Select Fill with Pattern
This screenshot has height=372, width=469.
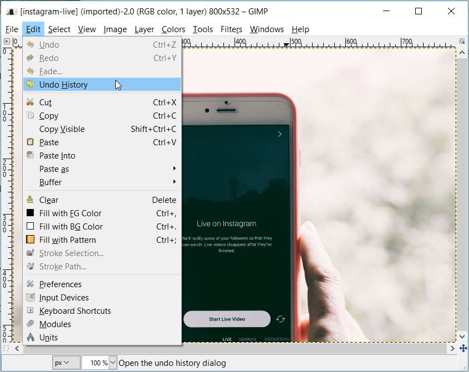coord(102,239)
